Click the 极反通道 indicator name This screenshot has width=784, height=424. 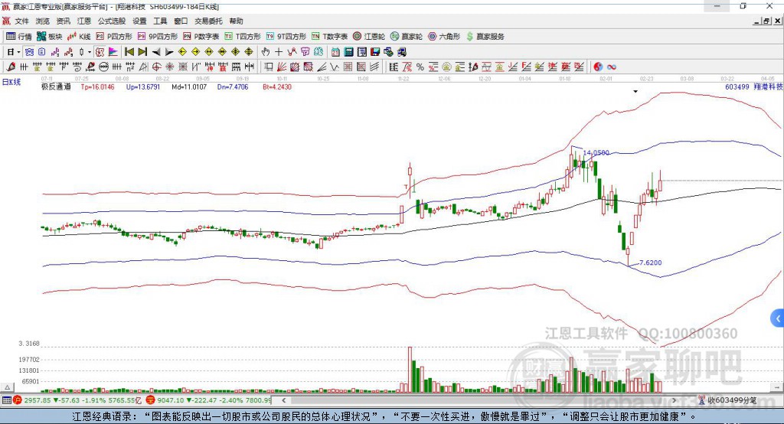(56, 87)
